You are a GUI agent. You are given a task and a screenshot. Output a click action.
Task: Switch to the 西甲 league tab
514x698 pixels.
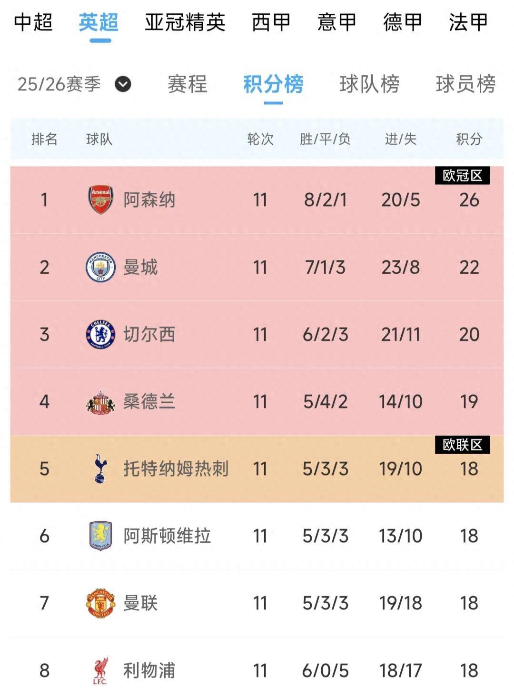[x=271, y=22]
